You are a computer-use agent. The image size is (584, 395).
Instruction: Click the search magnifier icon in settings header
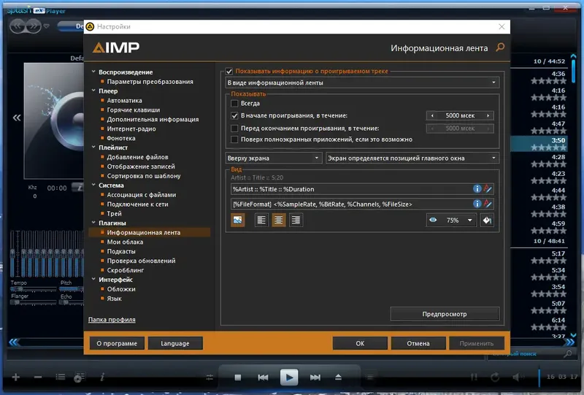coord(500,47)
